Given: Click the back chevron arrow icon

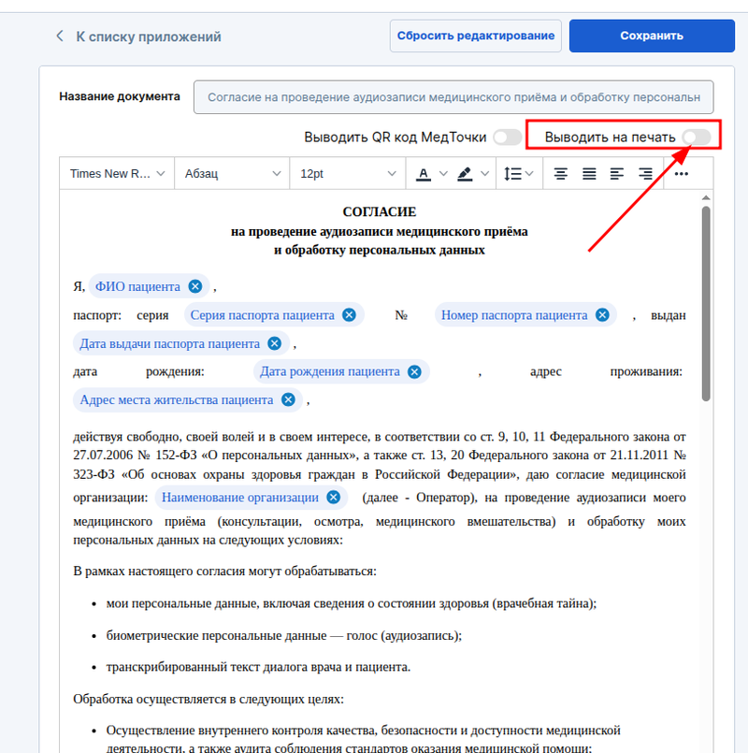Looking at the screenshot, I should [60, 36].
